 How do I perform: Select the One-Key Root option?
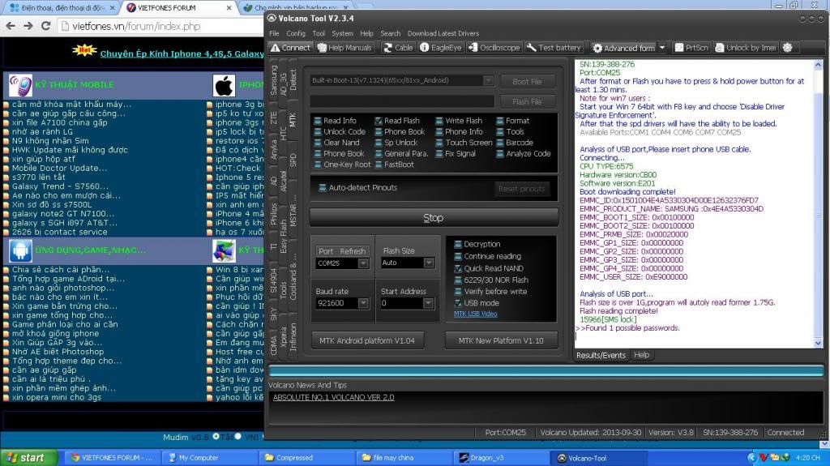342,165
